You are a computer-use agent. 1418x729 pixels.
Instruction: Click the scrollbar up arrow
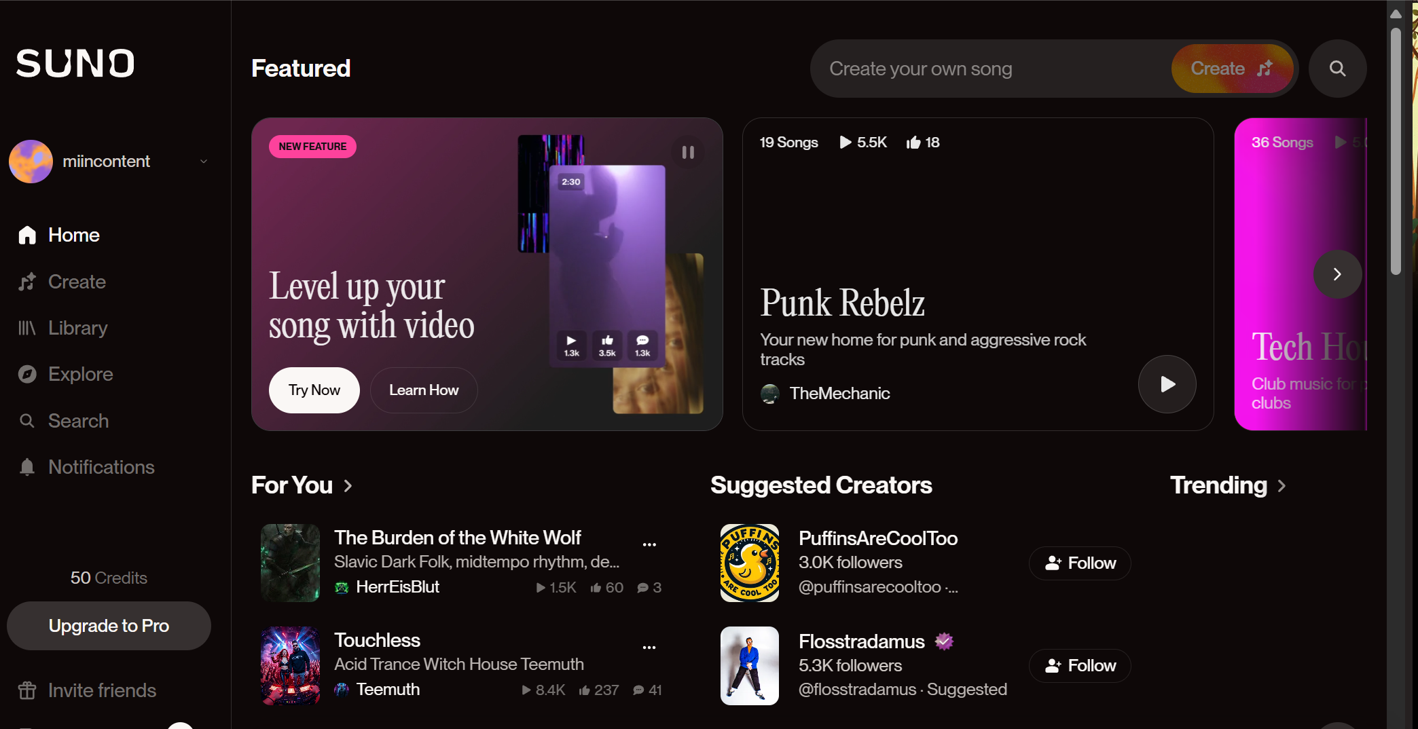[1396, 14]
